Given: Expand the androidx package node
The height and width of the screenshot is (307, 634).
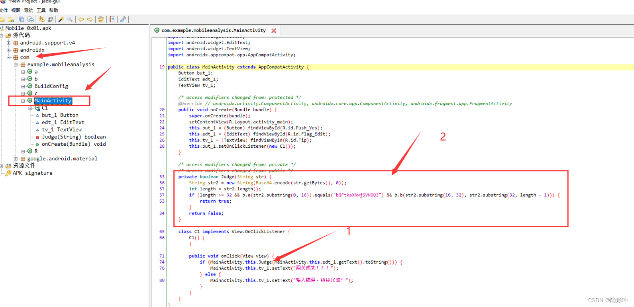Looking at the screenshot, I should click(8, 50).
